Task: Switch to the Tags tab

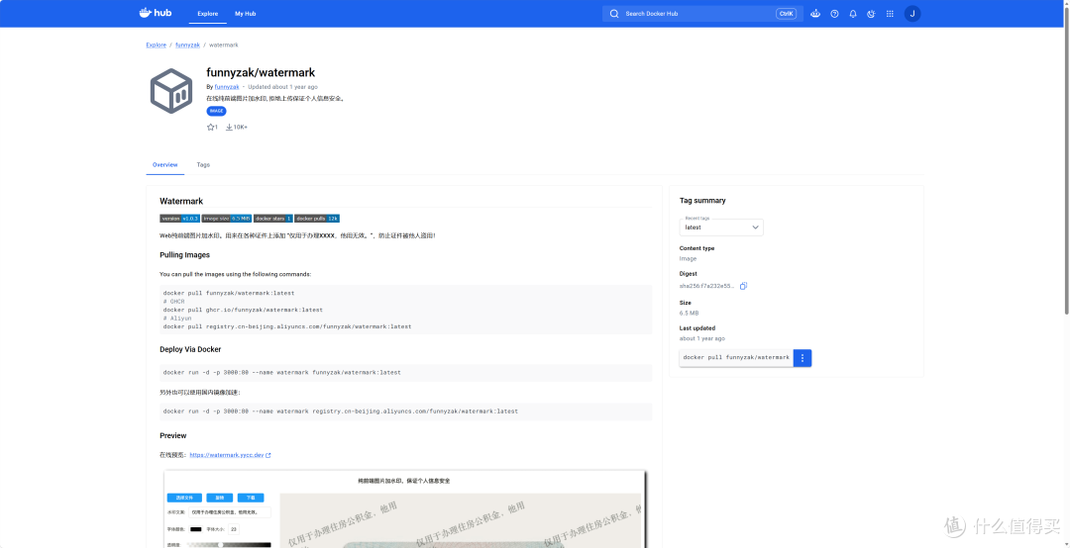Action: (203, 165)
